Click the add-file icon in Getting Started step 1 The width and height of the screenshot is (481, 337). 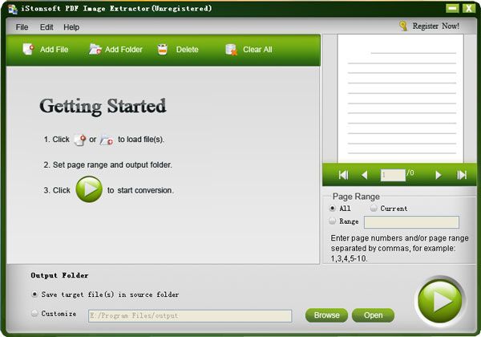pyautogui.click(x=80, y=140)
